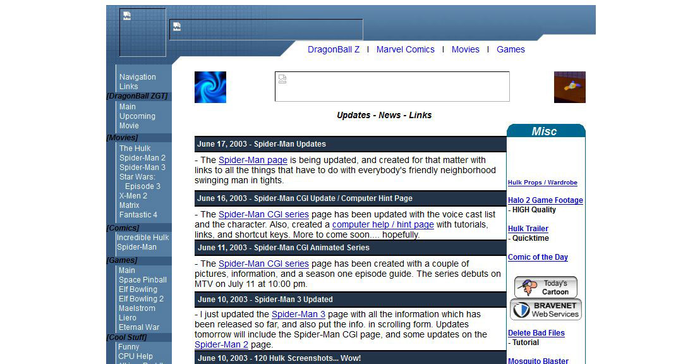The width and height of the screenshot is (695, 364).
Task: Select Spider-Man under the Comics section
Action: tap(136, 247)
